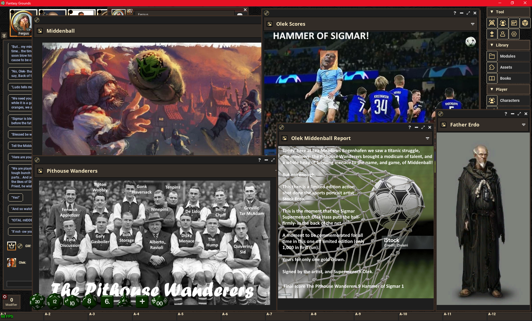Open the Modules library

click(514, 56)
